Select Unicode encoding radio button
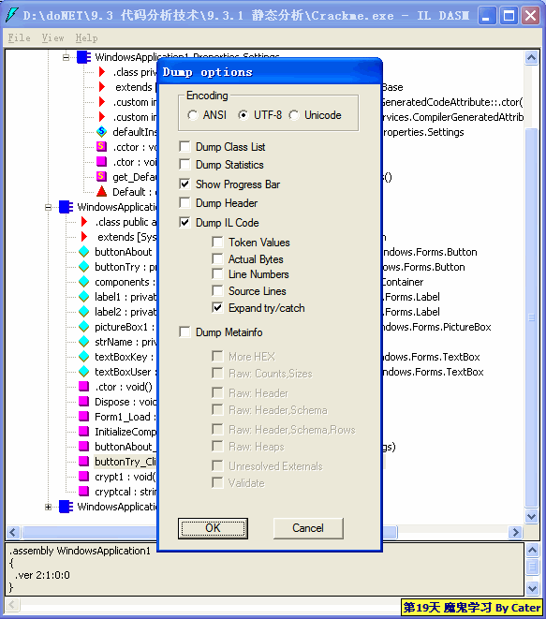This screenshot has width=546, height=619. pyautogui.click(x=294, y=115)
